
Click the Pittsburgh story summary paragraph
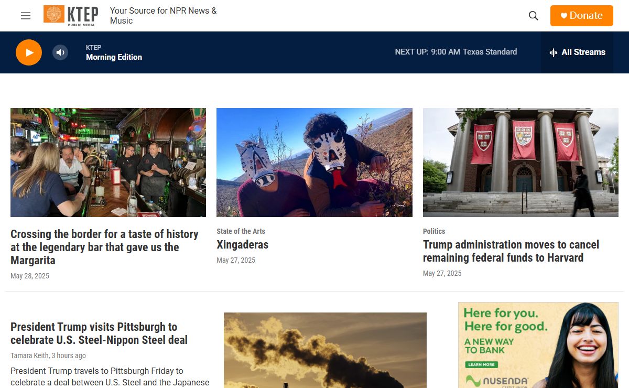tap(110, 376)
